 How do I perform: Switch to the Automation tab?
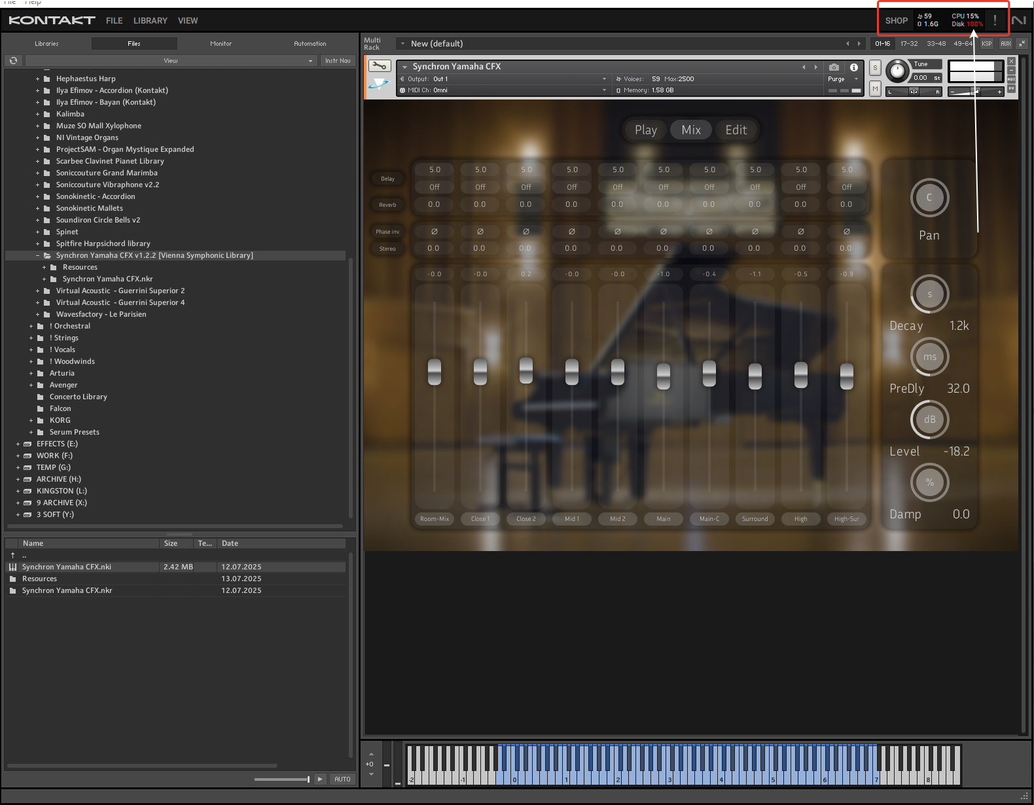pyautogui.click(x=310, y=43)
